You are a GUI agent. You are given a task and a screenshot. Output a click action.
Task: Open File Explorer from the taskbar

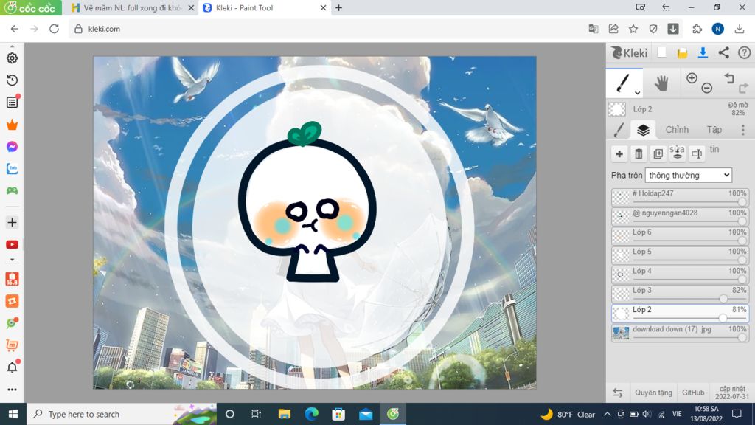pos(284,414)
